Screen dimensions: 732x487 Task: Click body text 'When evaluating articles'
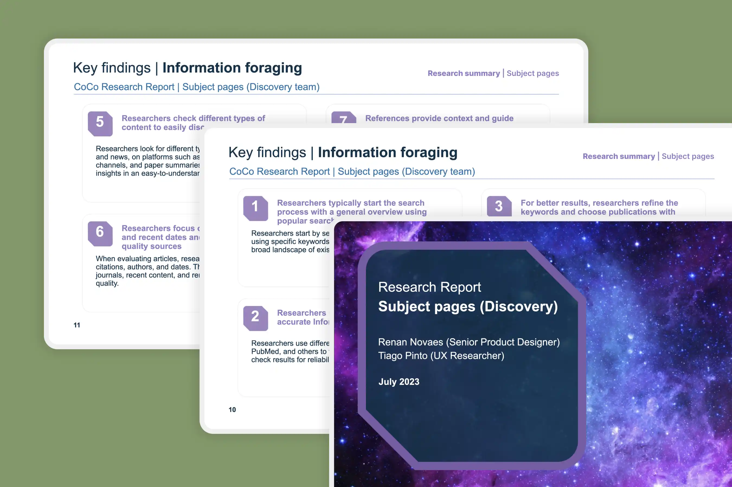135,259
